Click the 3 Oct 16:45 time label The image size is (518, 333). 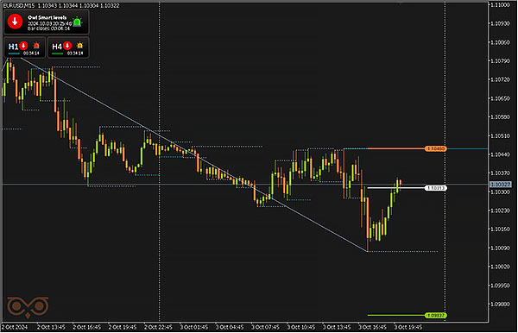pyautogui.click(x=372, y=327)
